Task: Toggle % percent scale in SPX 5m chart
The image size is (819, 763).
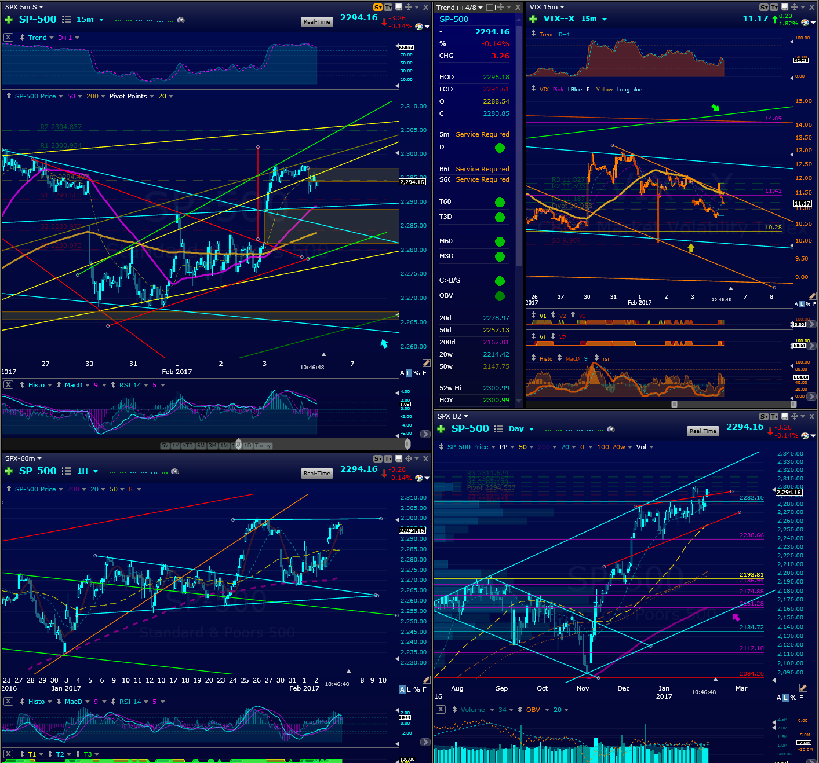Action: pos(417,373)
